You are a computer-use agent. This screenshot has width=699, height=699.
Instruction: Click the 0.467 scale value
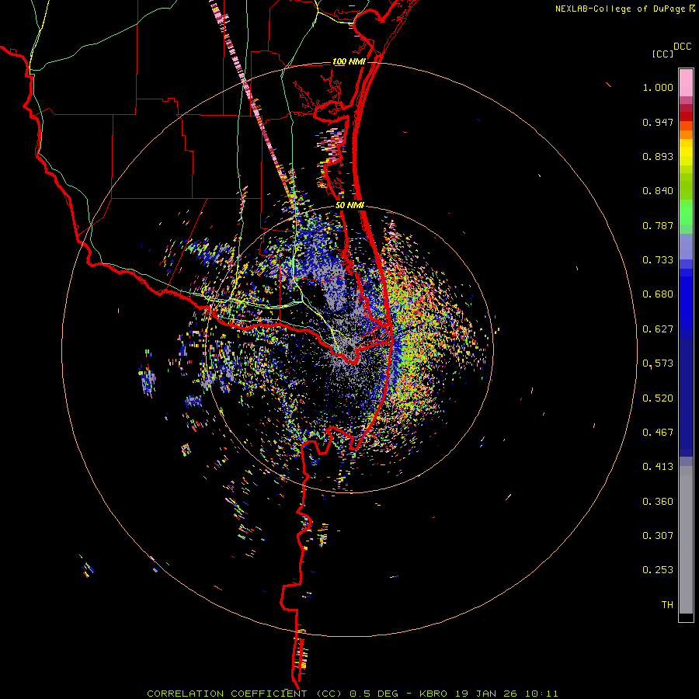point(658,433)
